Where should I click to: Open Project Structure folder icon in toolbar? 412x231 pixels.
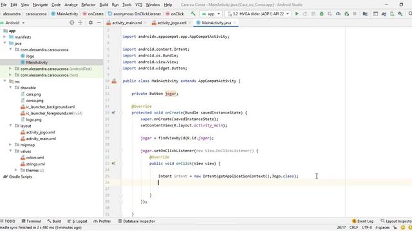[x=365, y=13]
